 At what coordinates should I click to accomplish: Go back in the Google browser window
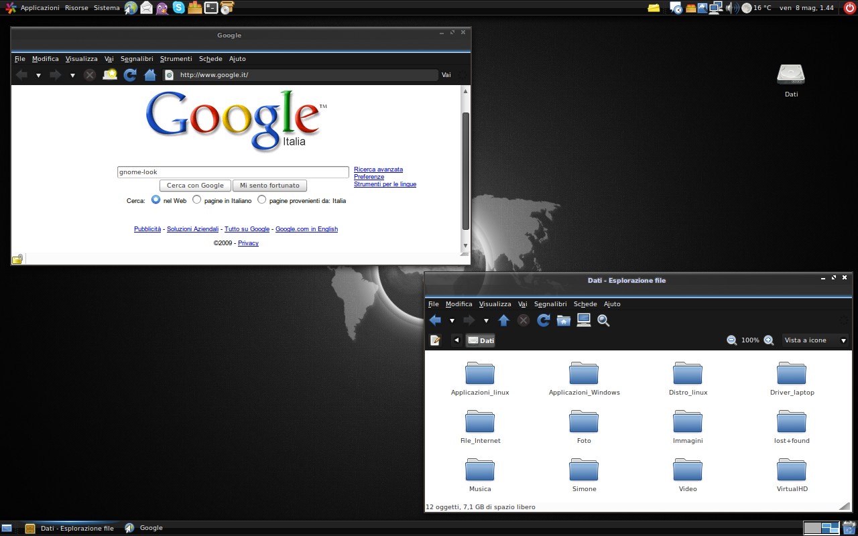click(21, 75)
